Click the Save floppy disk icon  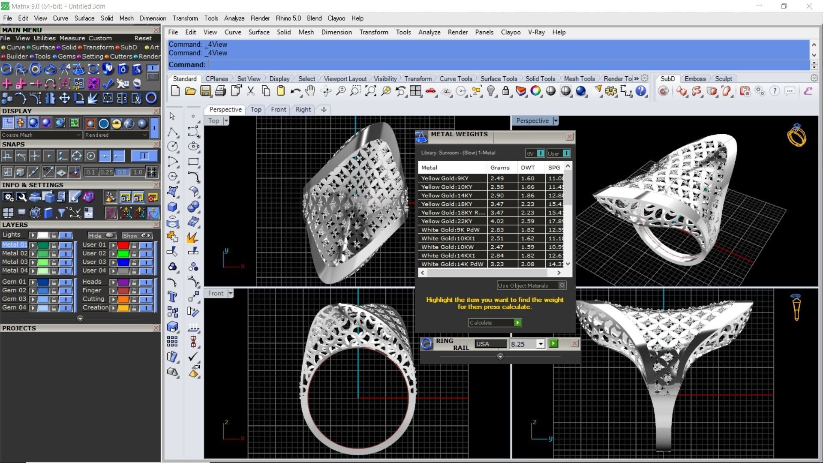(205, 91)
